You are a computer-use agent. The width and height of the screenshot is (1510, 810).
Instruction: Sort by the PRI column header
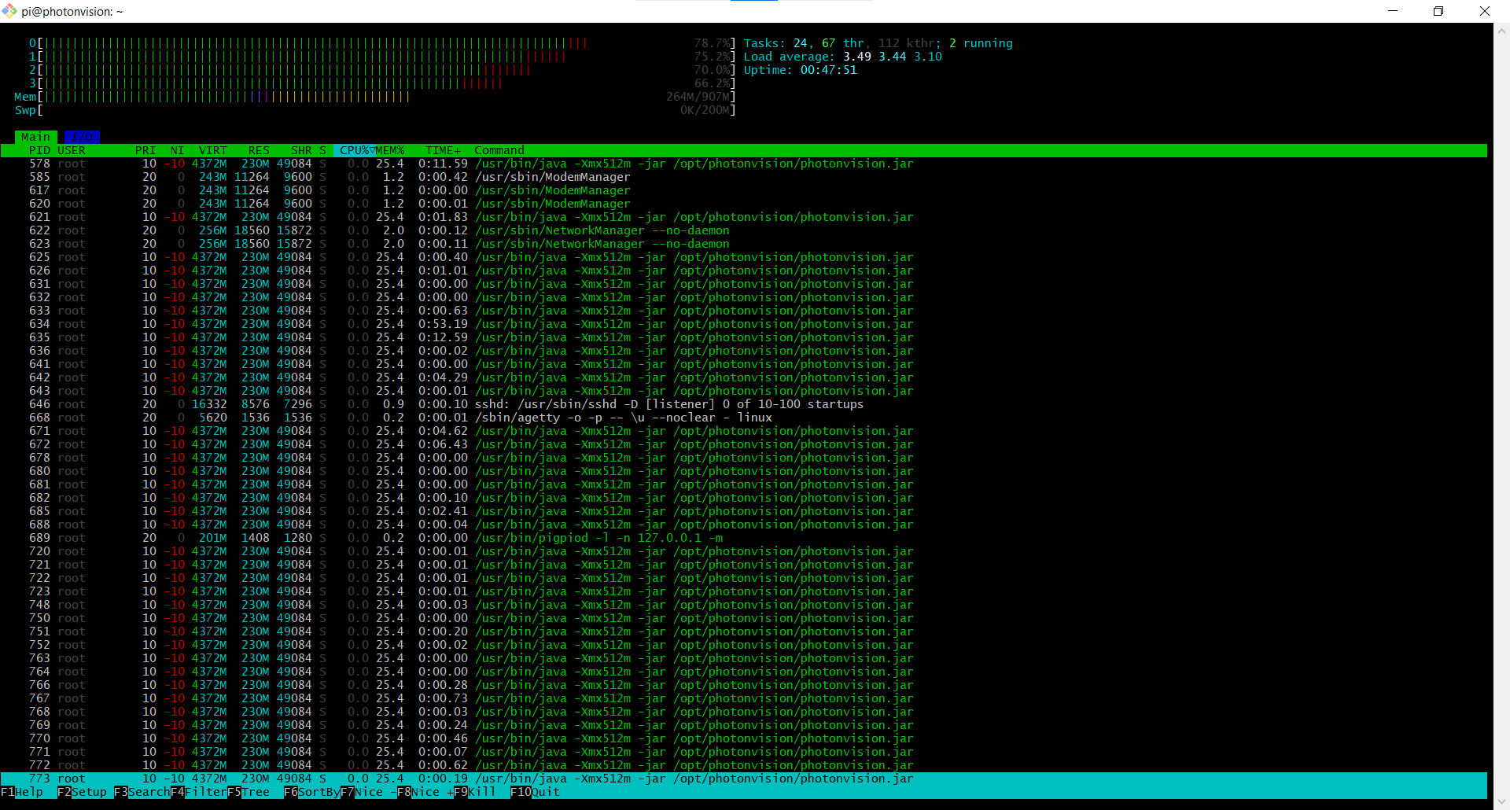[145, 150]
